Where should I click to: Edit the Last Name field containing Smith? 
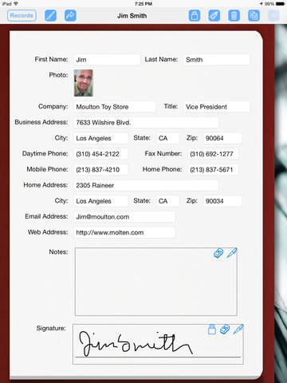[x=217, y=60]
